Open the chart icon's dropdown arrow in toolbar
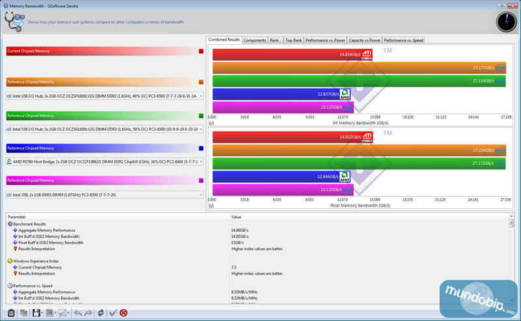This screenshot has width=521, height=321. coord(68,313)
